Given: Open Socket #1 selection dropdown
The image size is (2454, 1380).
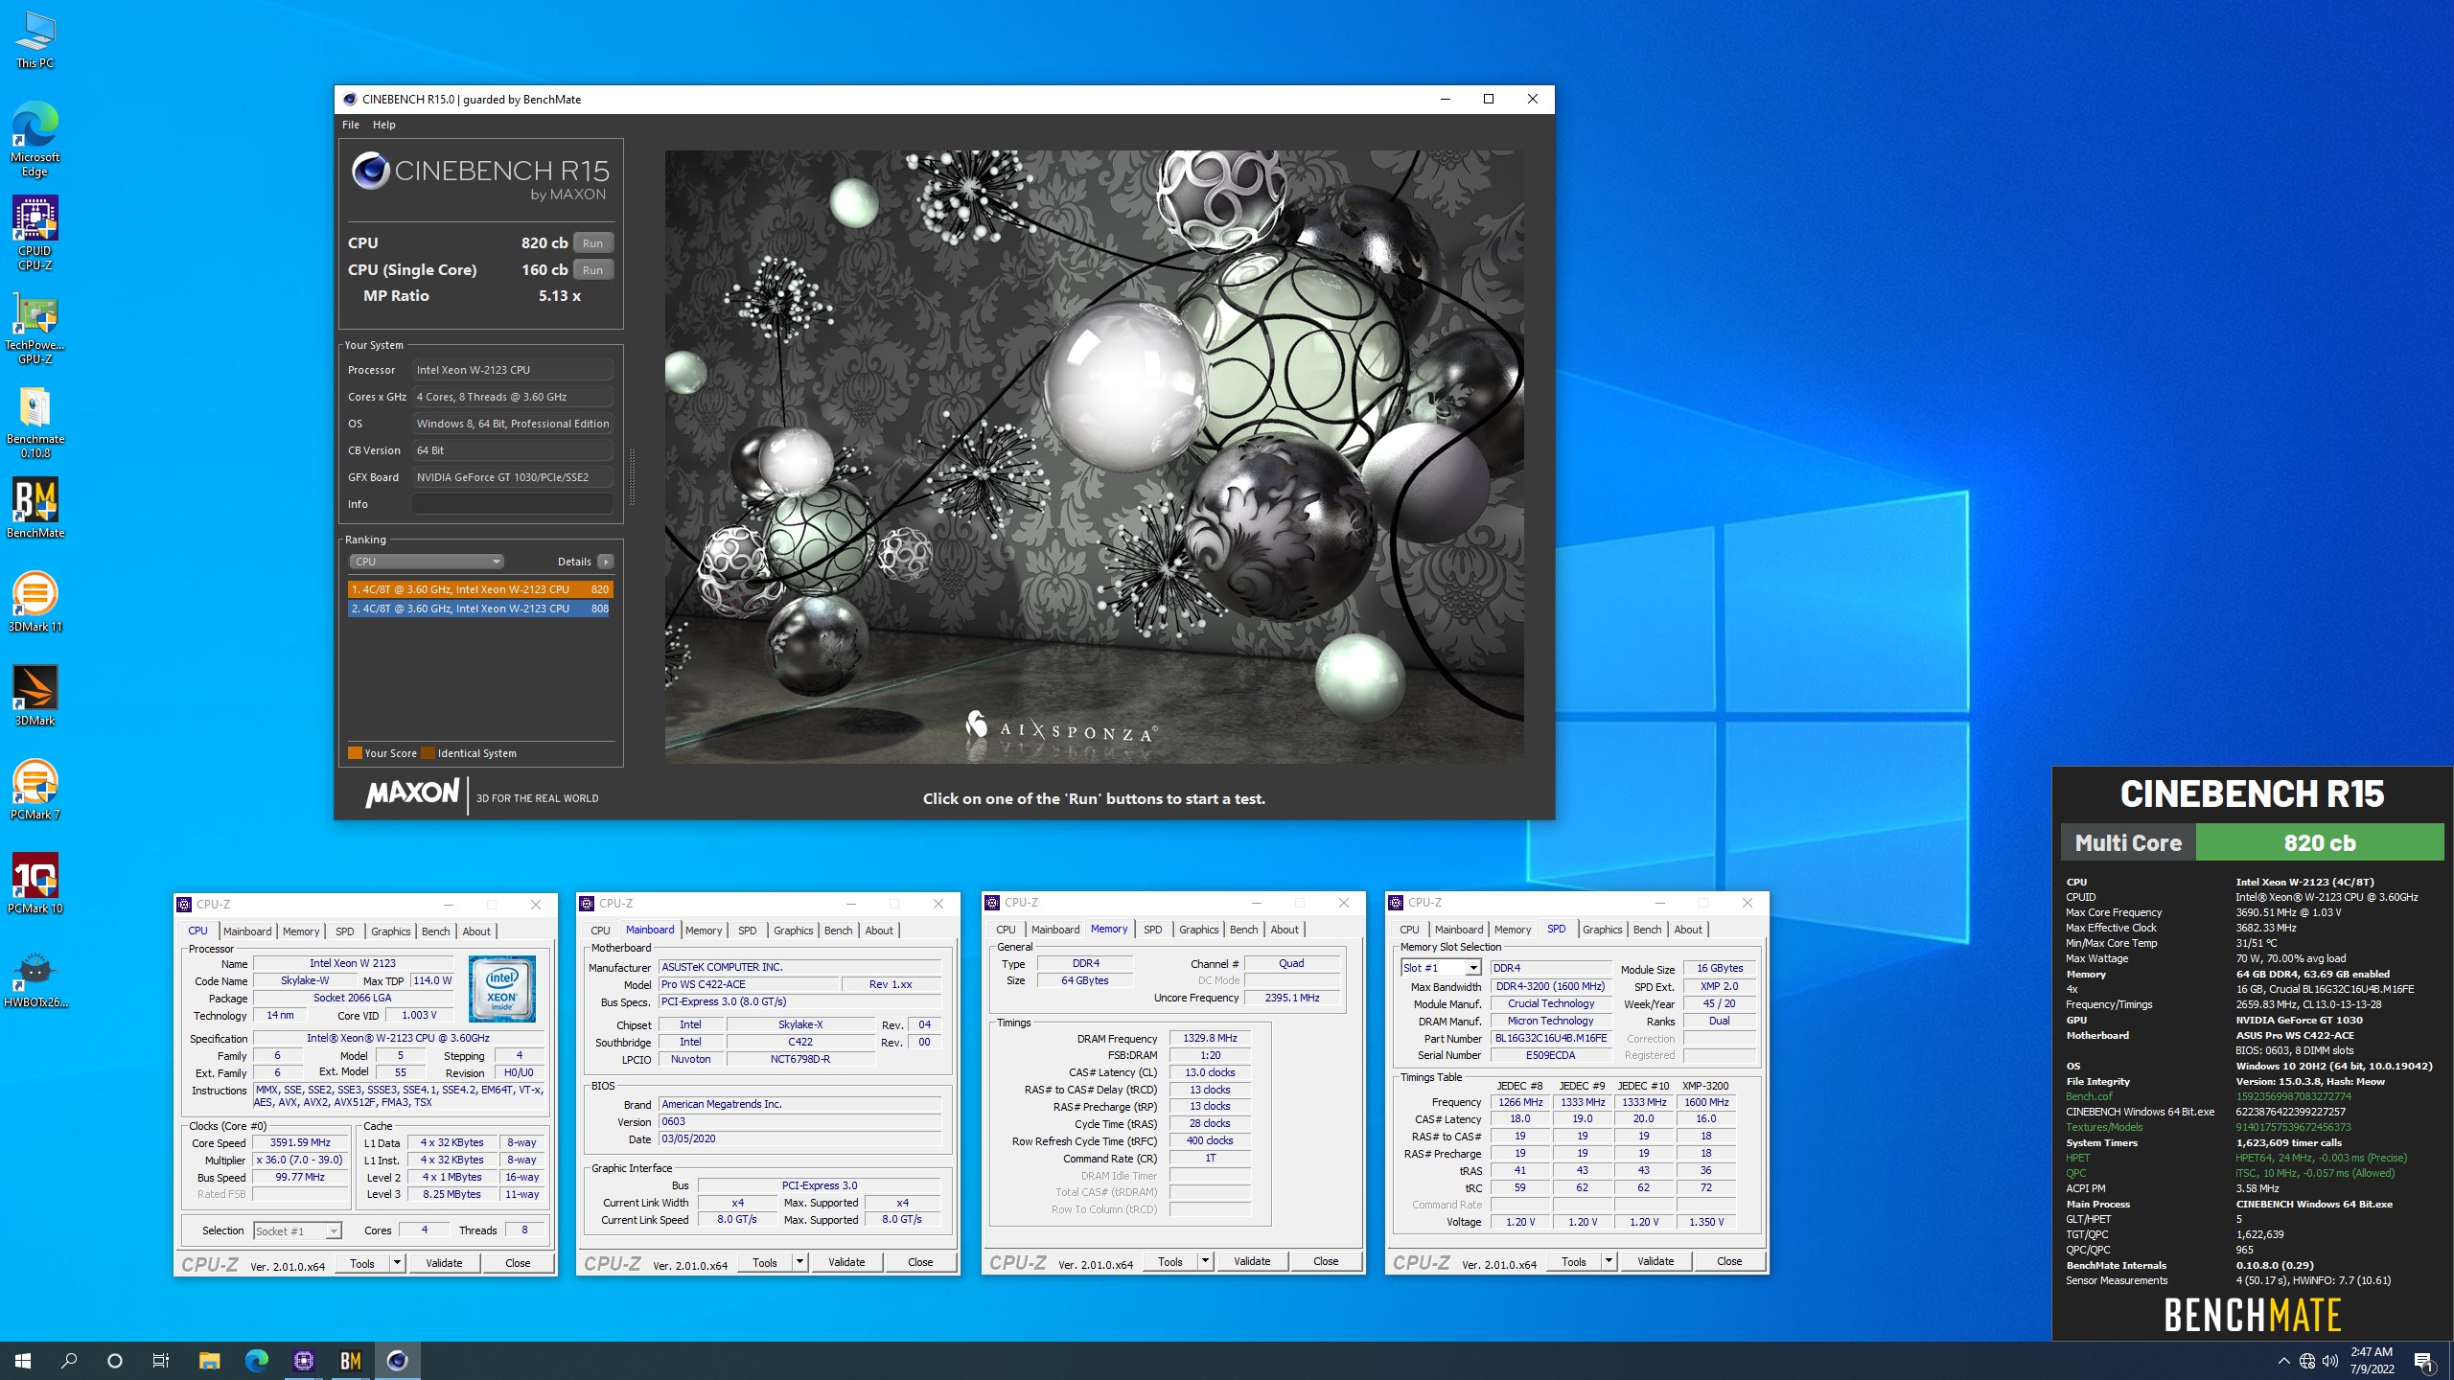Looking at the screenshot, I should point(297,1231).
